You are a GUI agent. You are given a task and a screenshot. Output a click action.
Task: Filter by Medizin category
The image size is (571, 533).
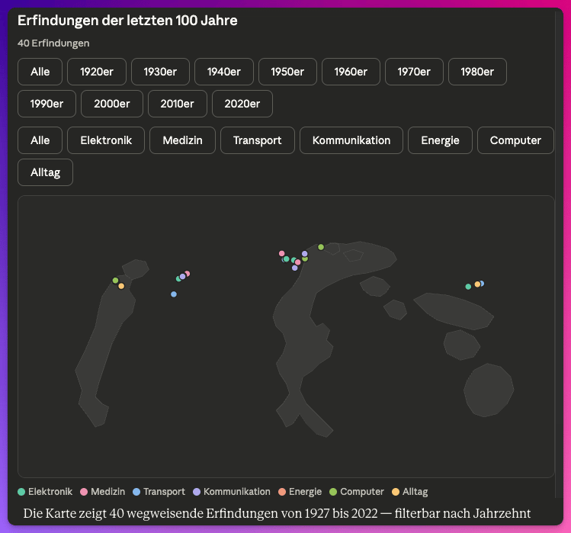pos(182,140)
